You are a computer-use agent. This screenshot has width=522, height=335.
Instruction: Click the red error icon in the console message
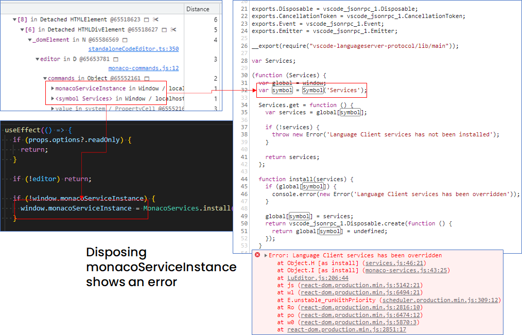point(257,255)
